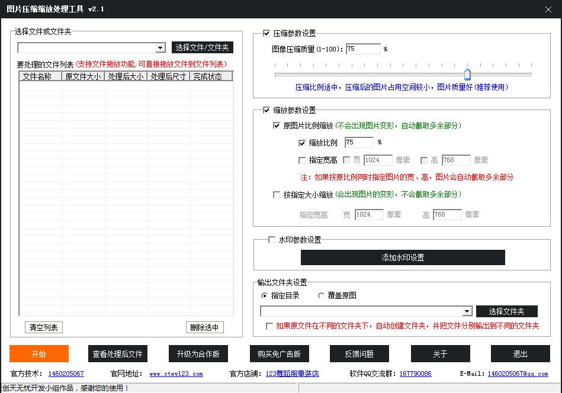Select the 覆盖原图 radio button
Screen dimensions: 562x393
click(322, 295)
